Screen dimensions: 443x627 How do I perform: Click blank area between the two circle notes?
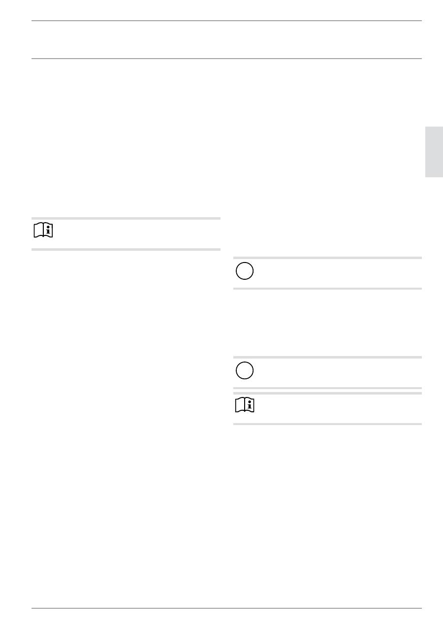(x=327, y=323)
